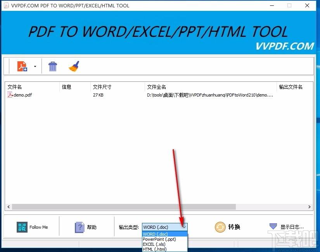Click the 27 KB file size cell
The width and height of the screenshot is (320, 252).
coord(98,95)
